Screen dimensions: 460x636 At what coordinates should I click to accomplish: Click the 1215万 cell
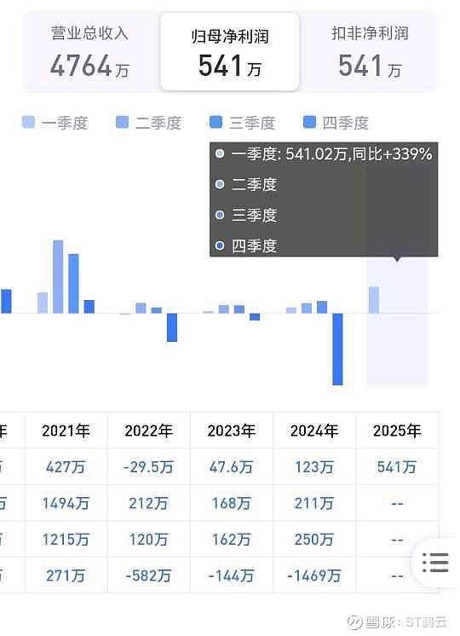coord(66,540)
